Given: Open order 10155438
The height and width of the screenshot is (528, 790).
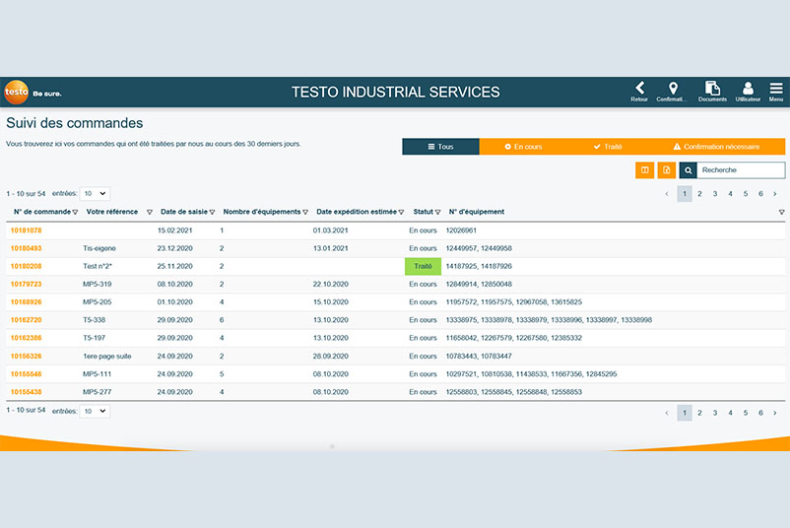Looking at the screenshot, I should click(x=27, y=392).
